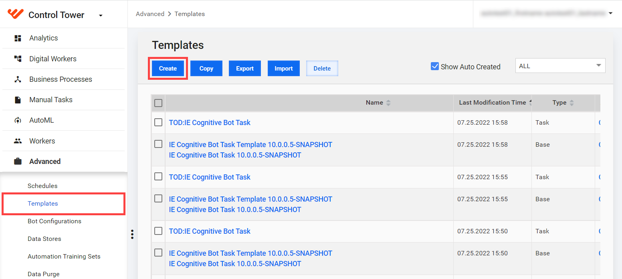Toggle the select-all header checkbox

[158, 103]
